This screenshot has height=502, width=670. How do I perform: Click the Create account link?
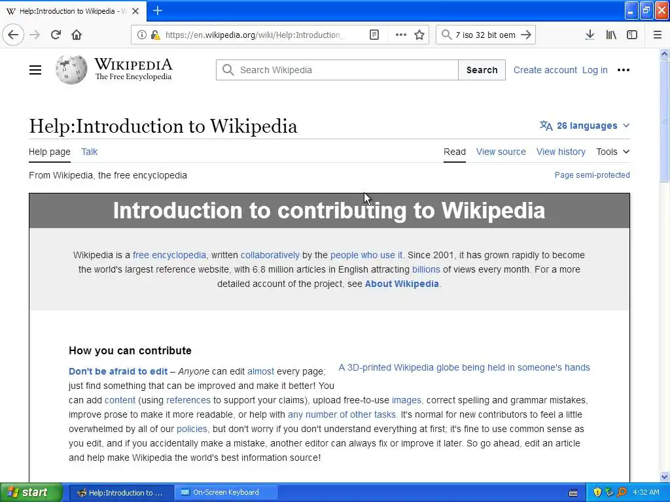pos(545,70)
